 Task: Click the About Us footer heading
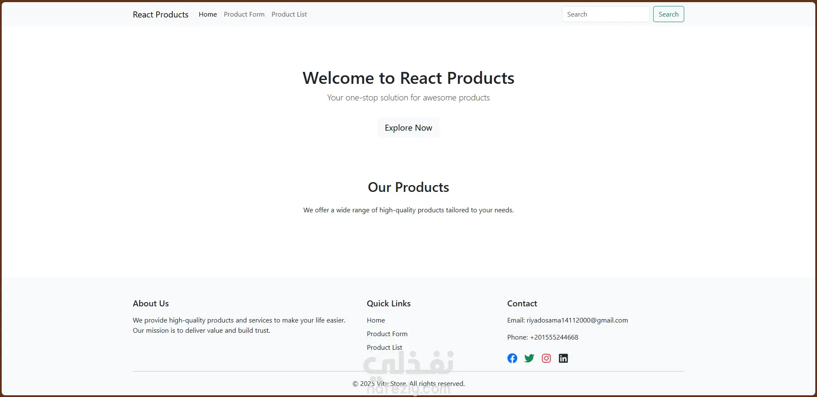[x=151, y=303]
